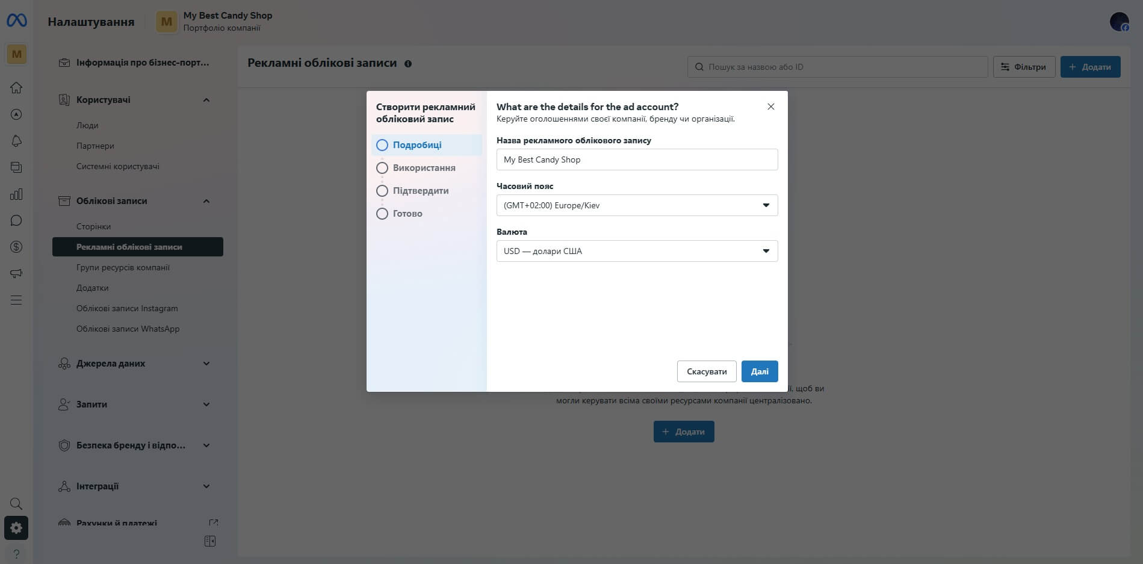Click the search magnifier in left rail
Viewport: 1143px width, 564px height.
[16, 504]
